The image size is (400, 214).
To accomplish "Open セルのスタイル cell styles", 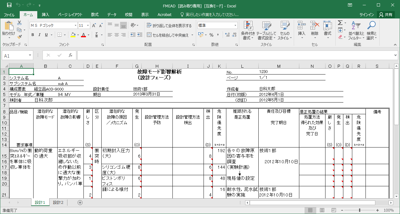I will 285,30.
